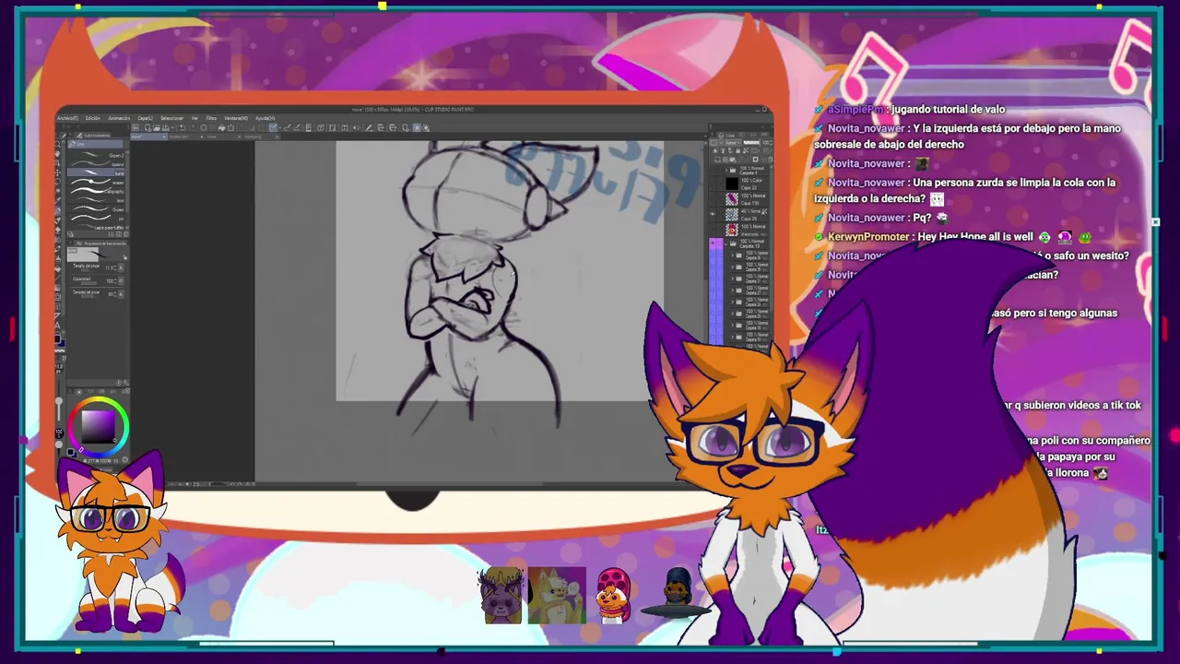Delete sub tool trash icon

pyautogui.click(x=126, y=234)
